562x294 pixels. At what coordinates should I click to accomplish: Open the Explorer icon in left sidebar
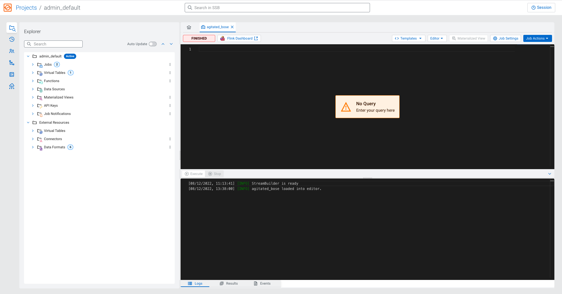tap(12, 28)
